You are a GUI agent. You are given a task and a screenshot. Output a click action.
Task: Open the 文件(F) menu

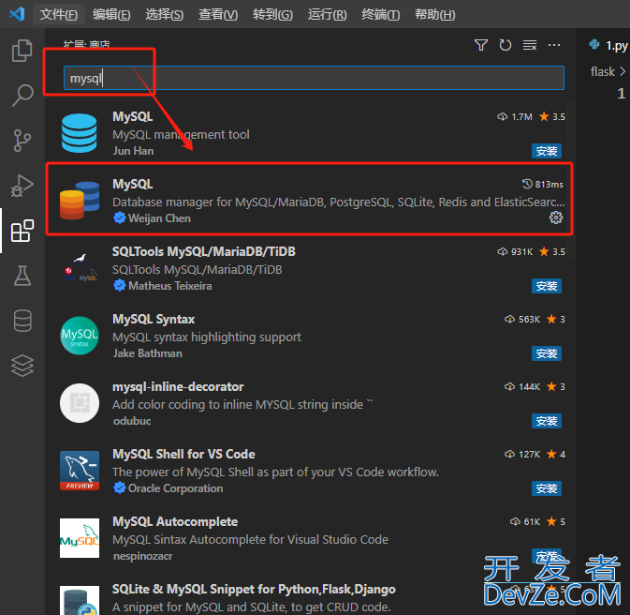pyautogui.click(x=59, y=14)
